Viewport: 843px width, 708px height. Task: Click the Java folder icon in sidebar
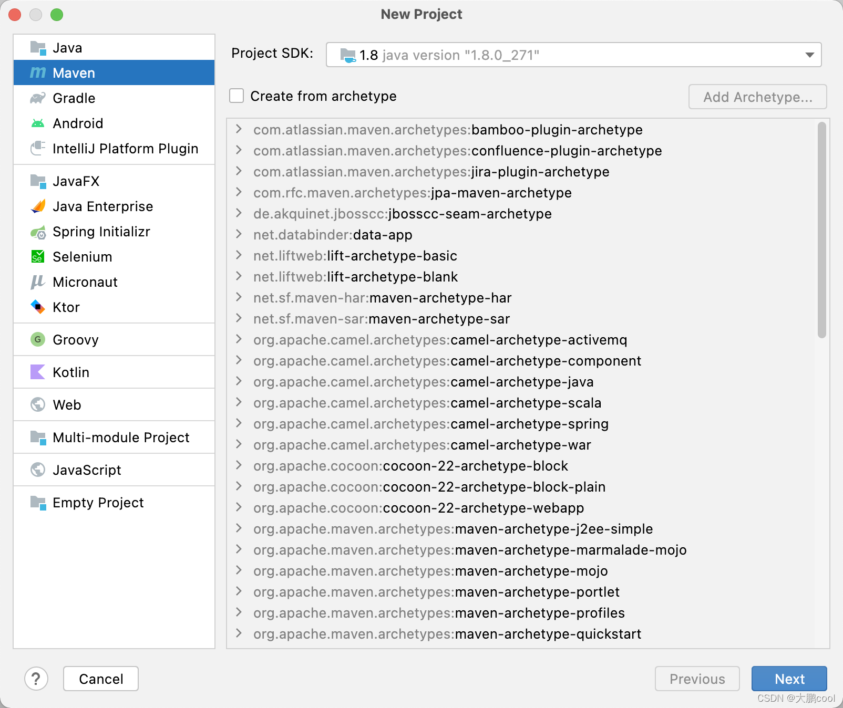[x=38, y=48]
